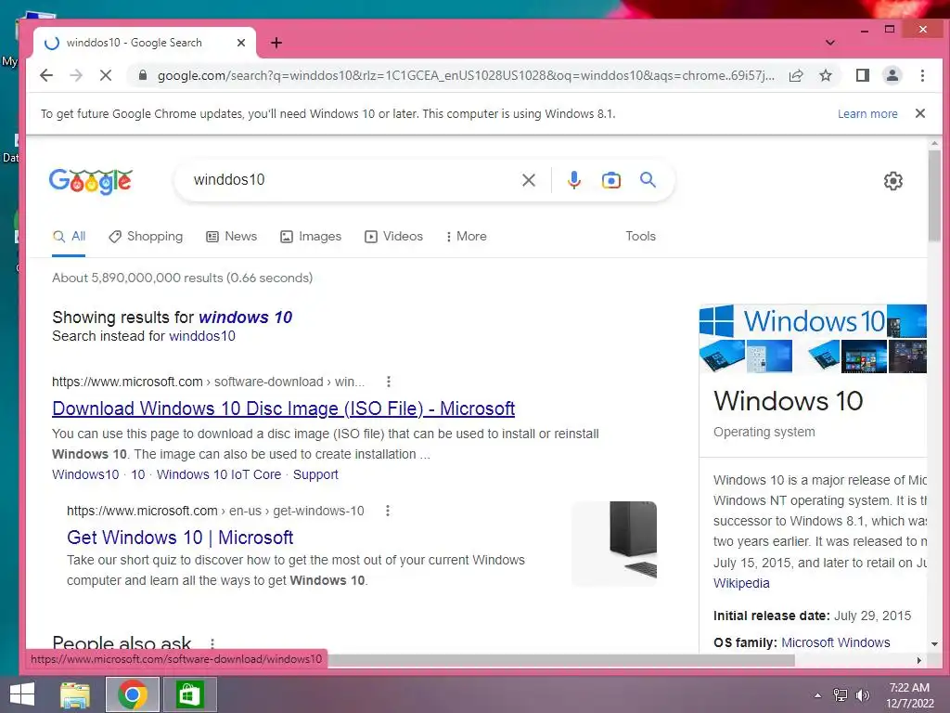Open the volume tray icon

pyautogui.click(x=862, y=695)
